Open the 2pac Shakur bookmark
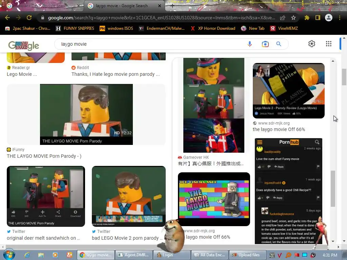347x260 pixels. click(x=28, y=28)
